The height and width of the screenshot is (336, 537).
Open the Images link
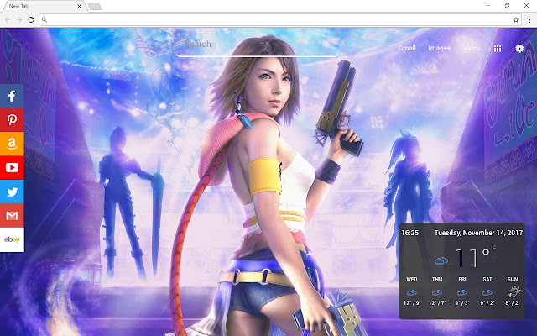click(439, 48)
